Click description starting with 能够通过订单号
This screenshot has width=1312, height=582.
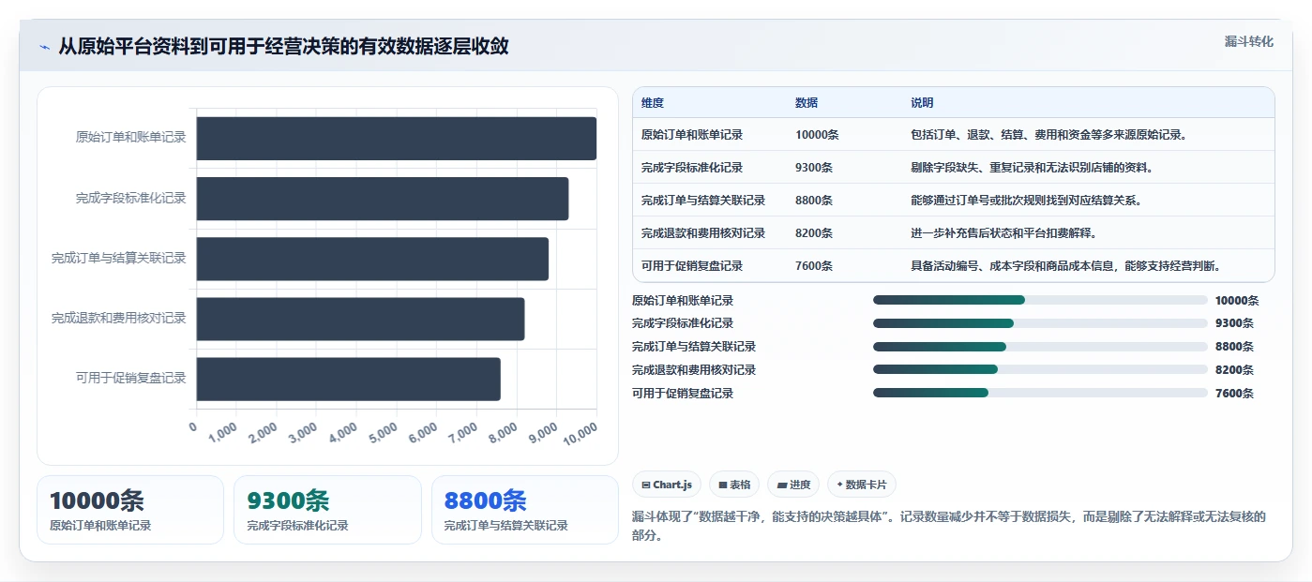tap(1026, 201)
